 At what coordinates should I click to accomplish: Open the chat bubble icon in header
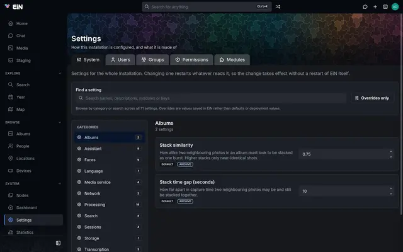pos(365,7)
